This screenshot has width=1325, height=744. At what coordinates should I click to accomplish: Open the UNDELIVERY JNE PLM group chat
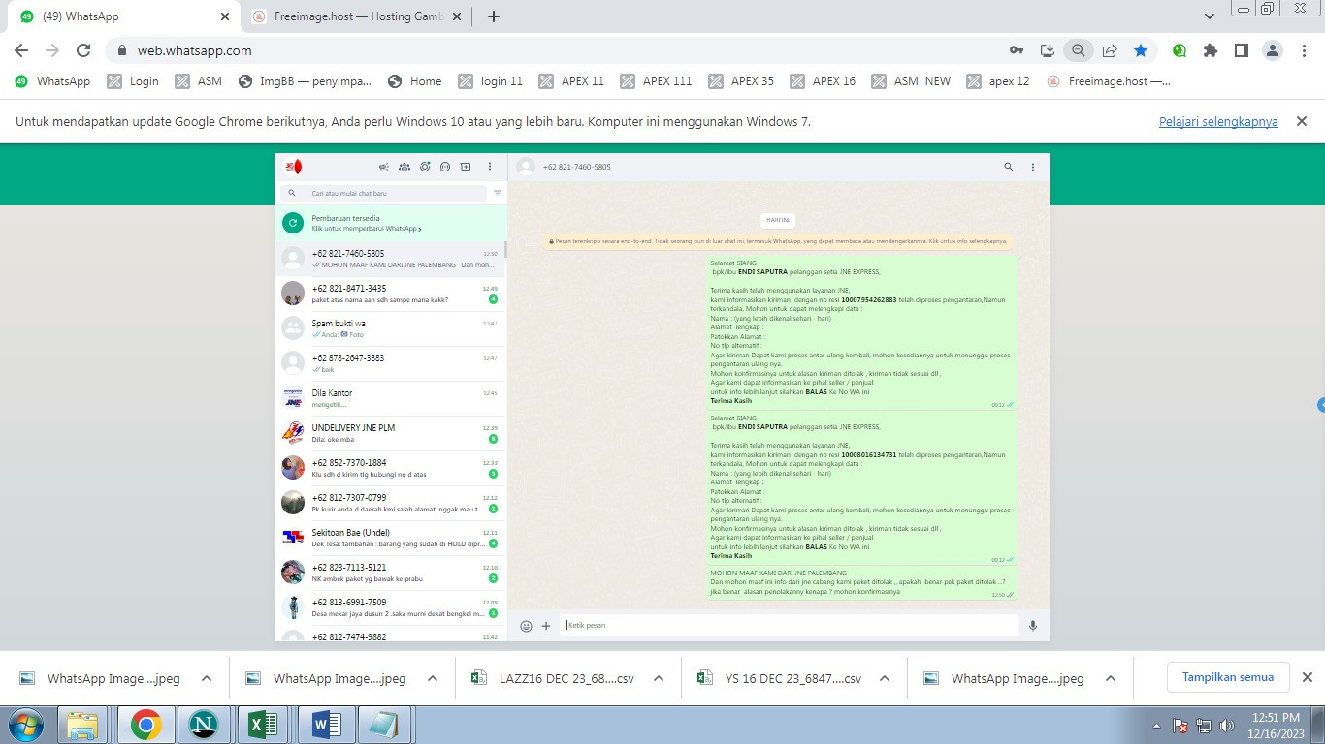390,433
